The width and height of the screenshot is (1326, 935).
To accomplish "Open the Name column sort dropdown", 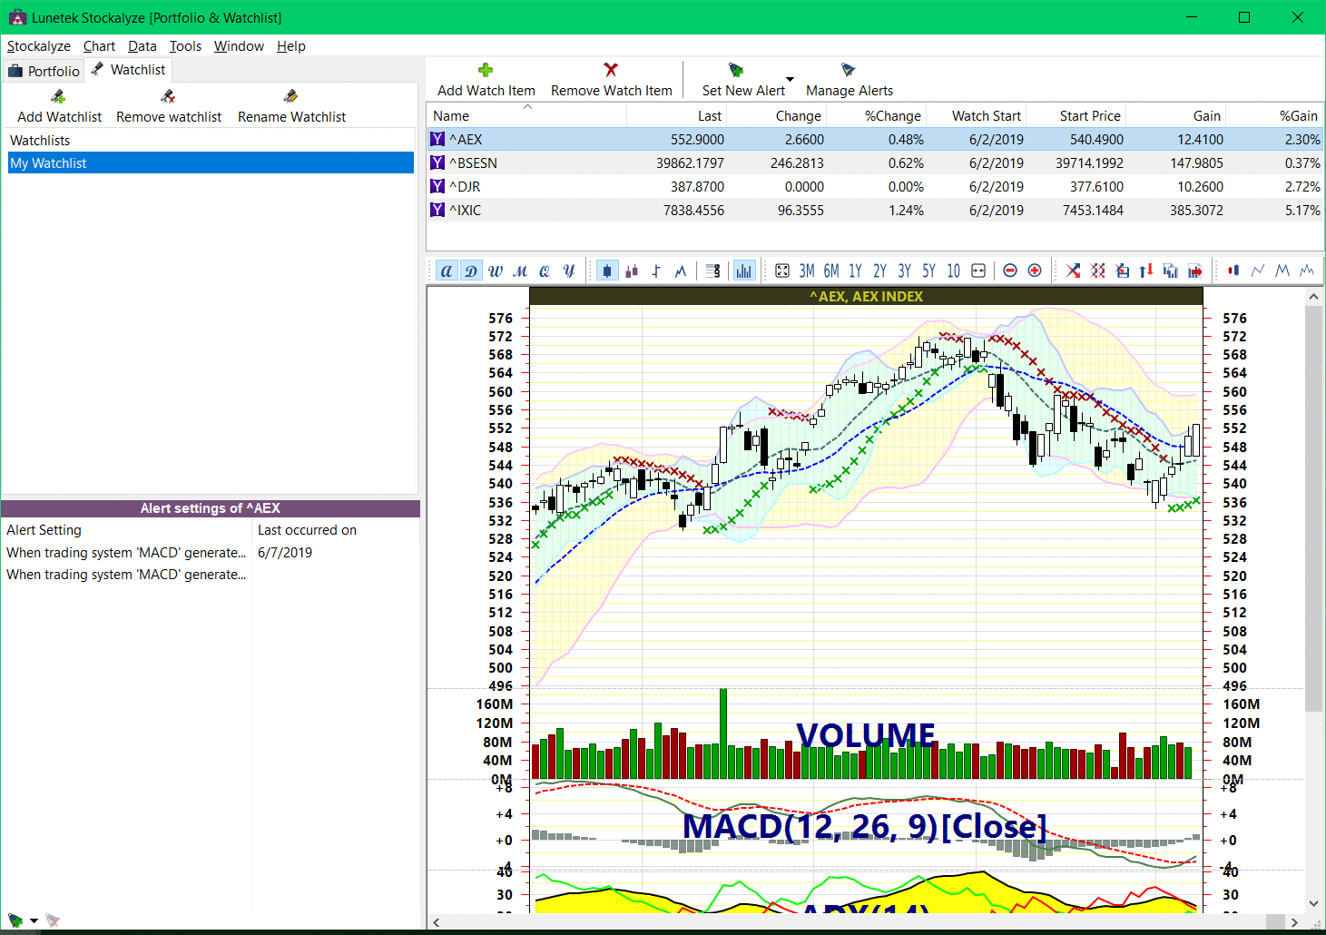I will point(525,107).
